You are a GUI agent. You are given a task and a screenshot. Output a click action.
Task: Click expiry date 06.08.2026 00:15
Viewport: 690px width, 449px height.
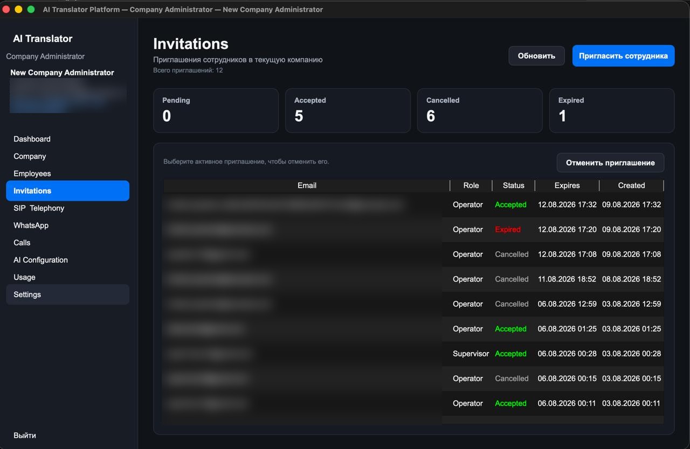click(x=567, y=378)
